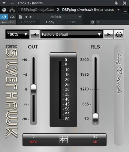
Task: Open the gear settings icon
Action: click(x=93, y=22)
